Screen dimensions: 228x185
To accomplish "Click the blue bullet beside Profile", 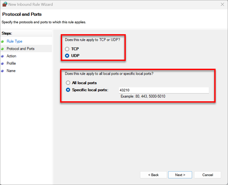I will tap(2, 64).
